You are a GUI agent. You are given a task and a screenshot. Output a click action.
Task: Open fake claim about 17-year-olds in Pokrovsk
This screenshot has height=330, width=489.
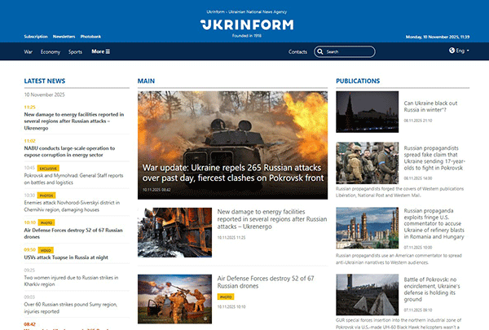[x=434, y=158]
